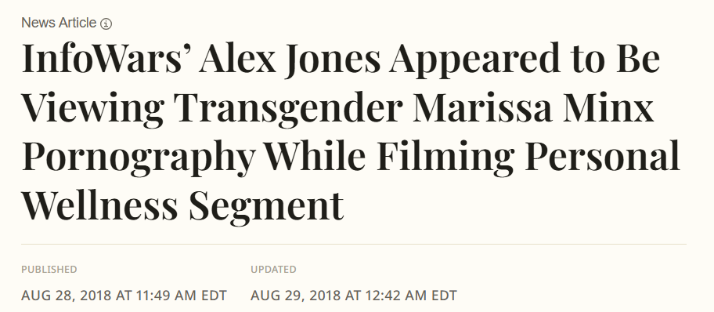Click the word Filming in the headline
Screen dimensions: 714x312
[445, 158]
